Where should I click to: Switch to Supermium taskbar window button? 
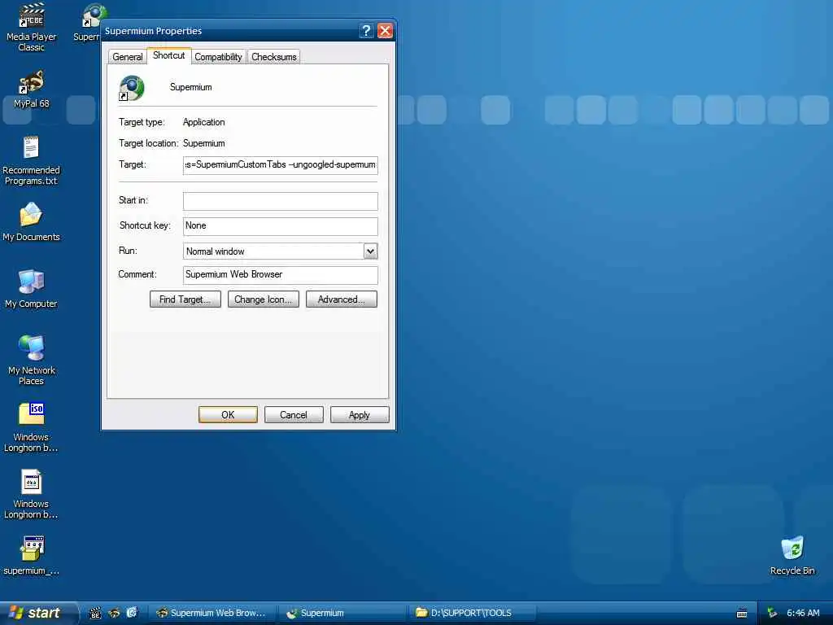(342, 613)
